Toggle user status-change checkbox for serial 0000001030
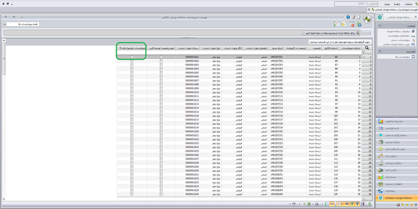This screenshot has width=418, height=209. [161, 170]
